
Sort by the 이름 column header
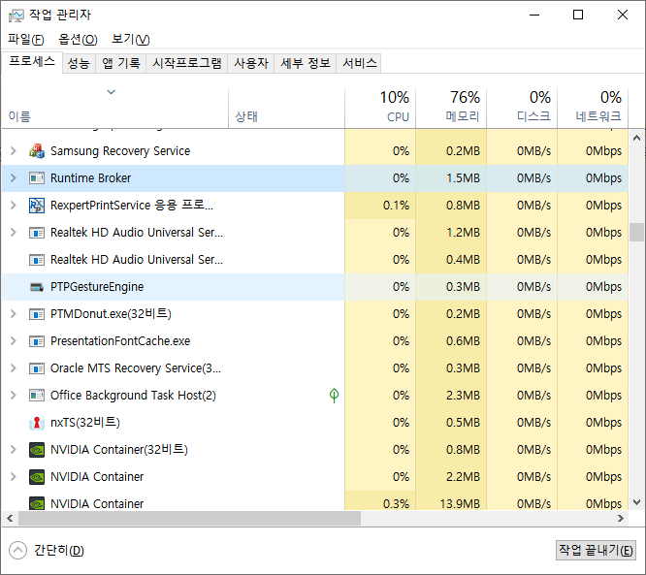pos(115,108)
